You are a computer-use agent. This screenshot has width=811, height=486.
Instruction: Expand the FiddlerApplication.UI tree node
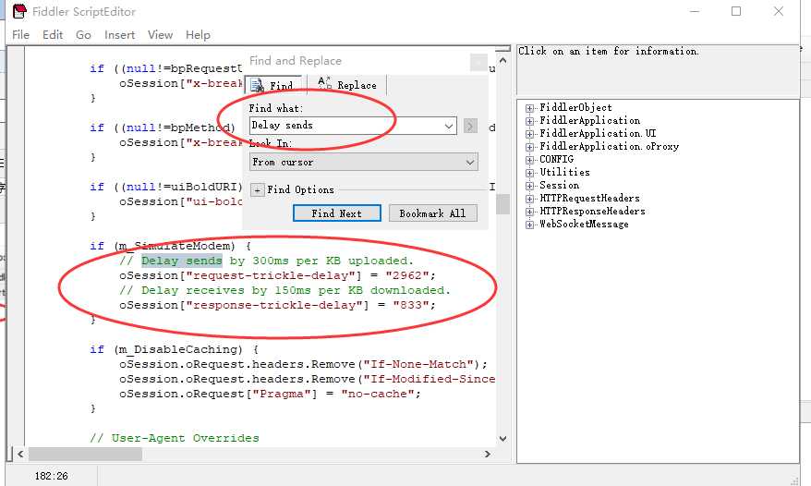tap(529, 134)
